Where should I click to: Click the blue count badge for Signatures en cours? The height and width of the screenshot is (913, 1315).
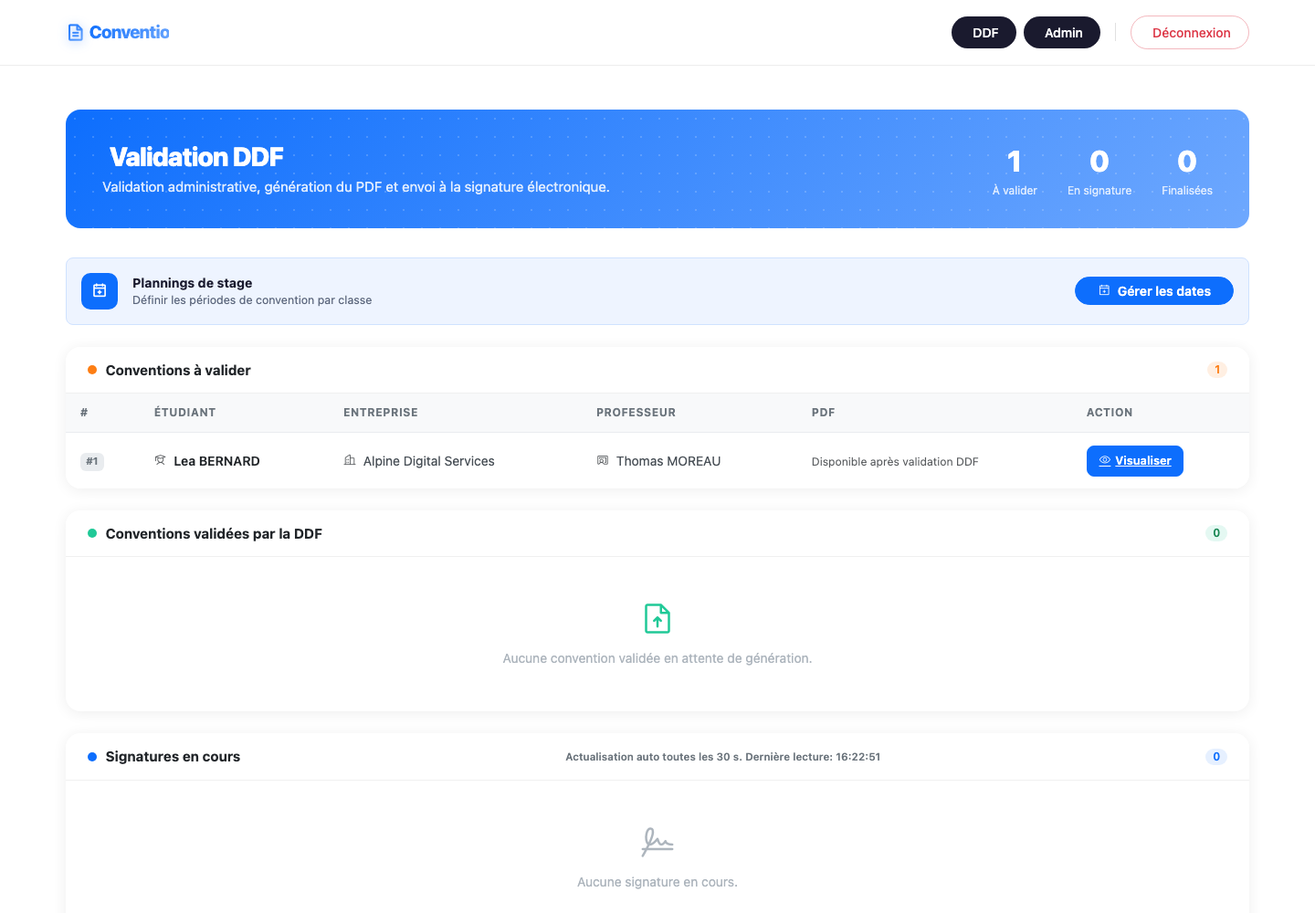pos(1216,757)
